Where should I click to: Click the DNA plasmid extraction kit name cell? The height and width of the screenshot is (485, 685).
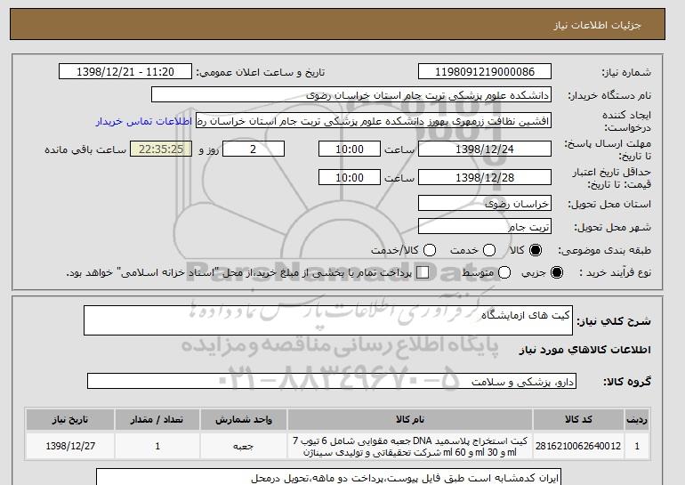pos(410,446)
